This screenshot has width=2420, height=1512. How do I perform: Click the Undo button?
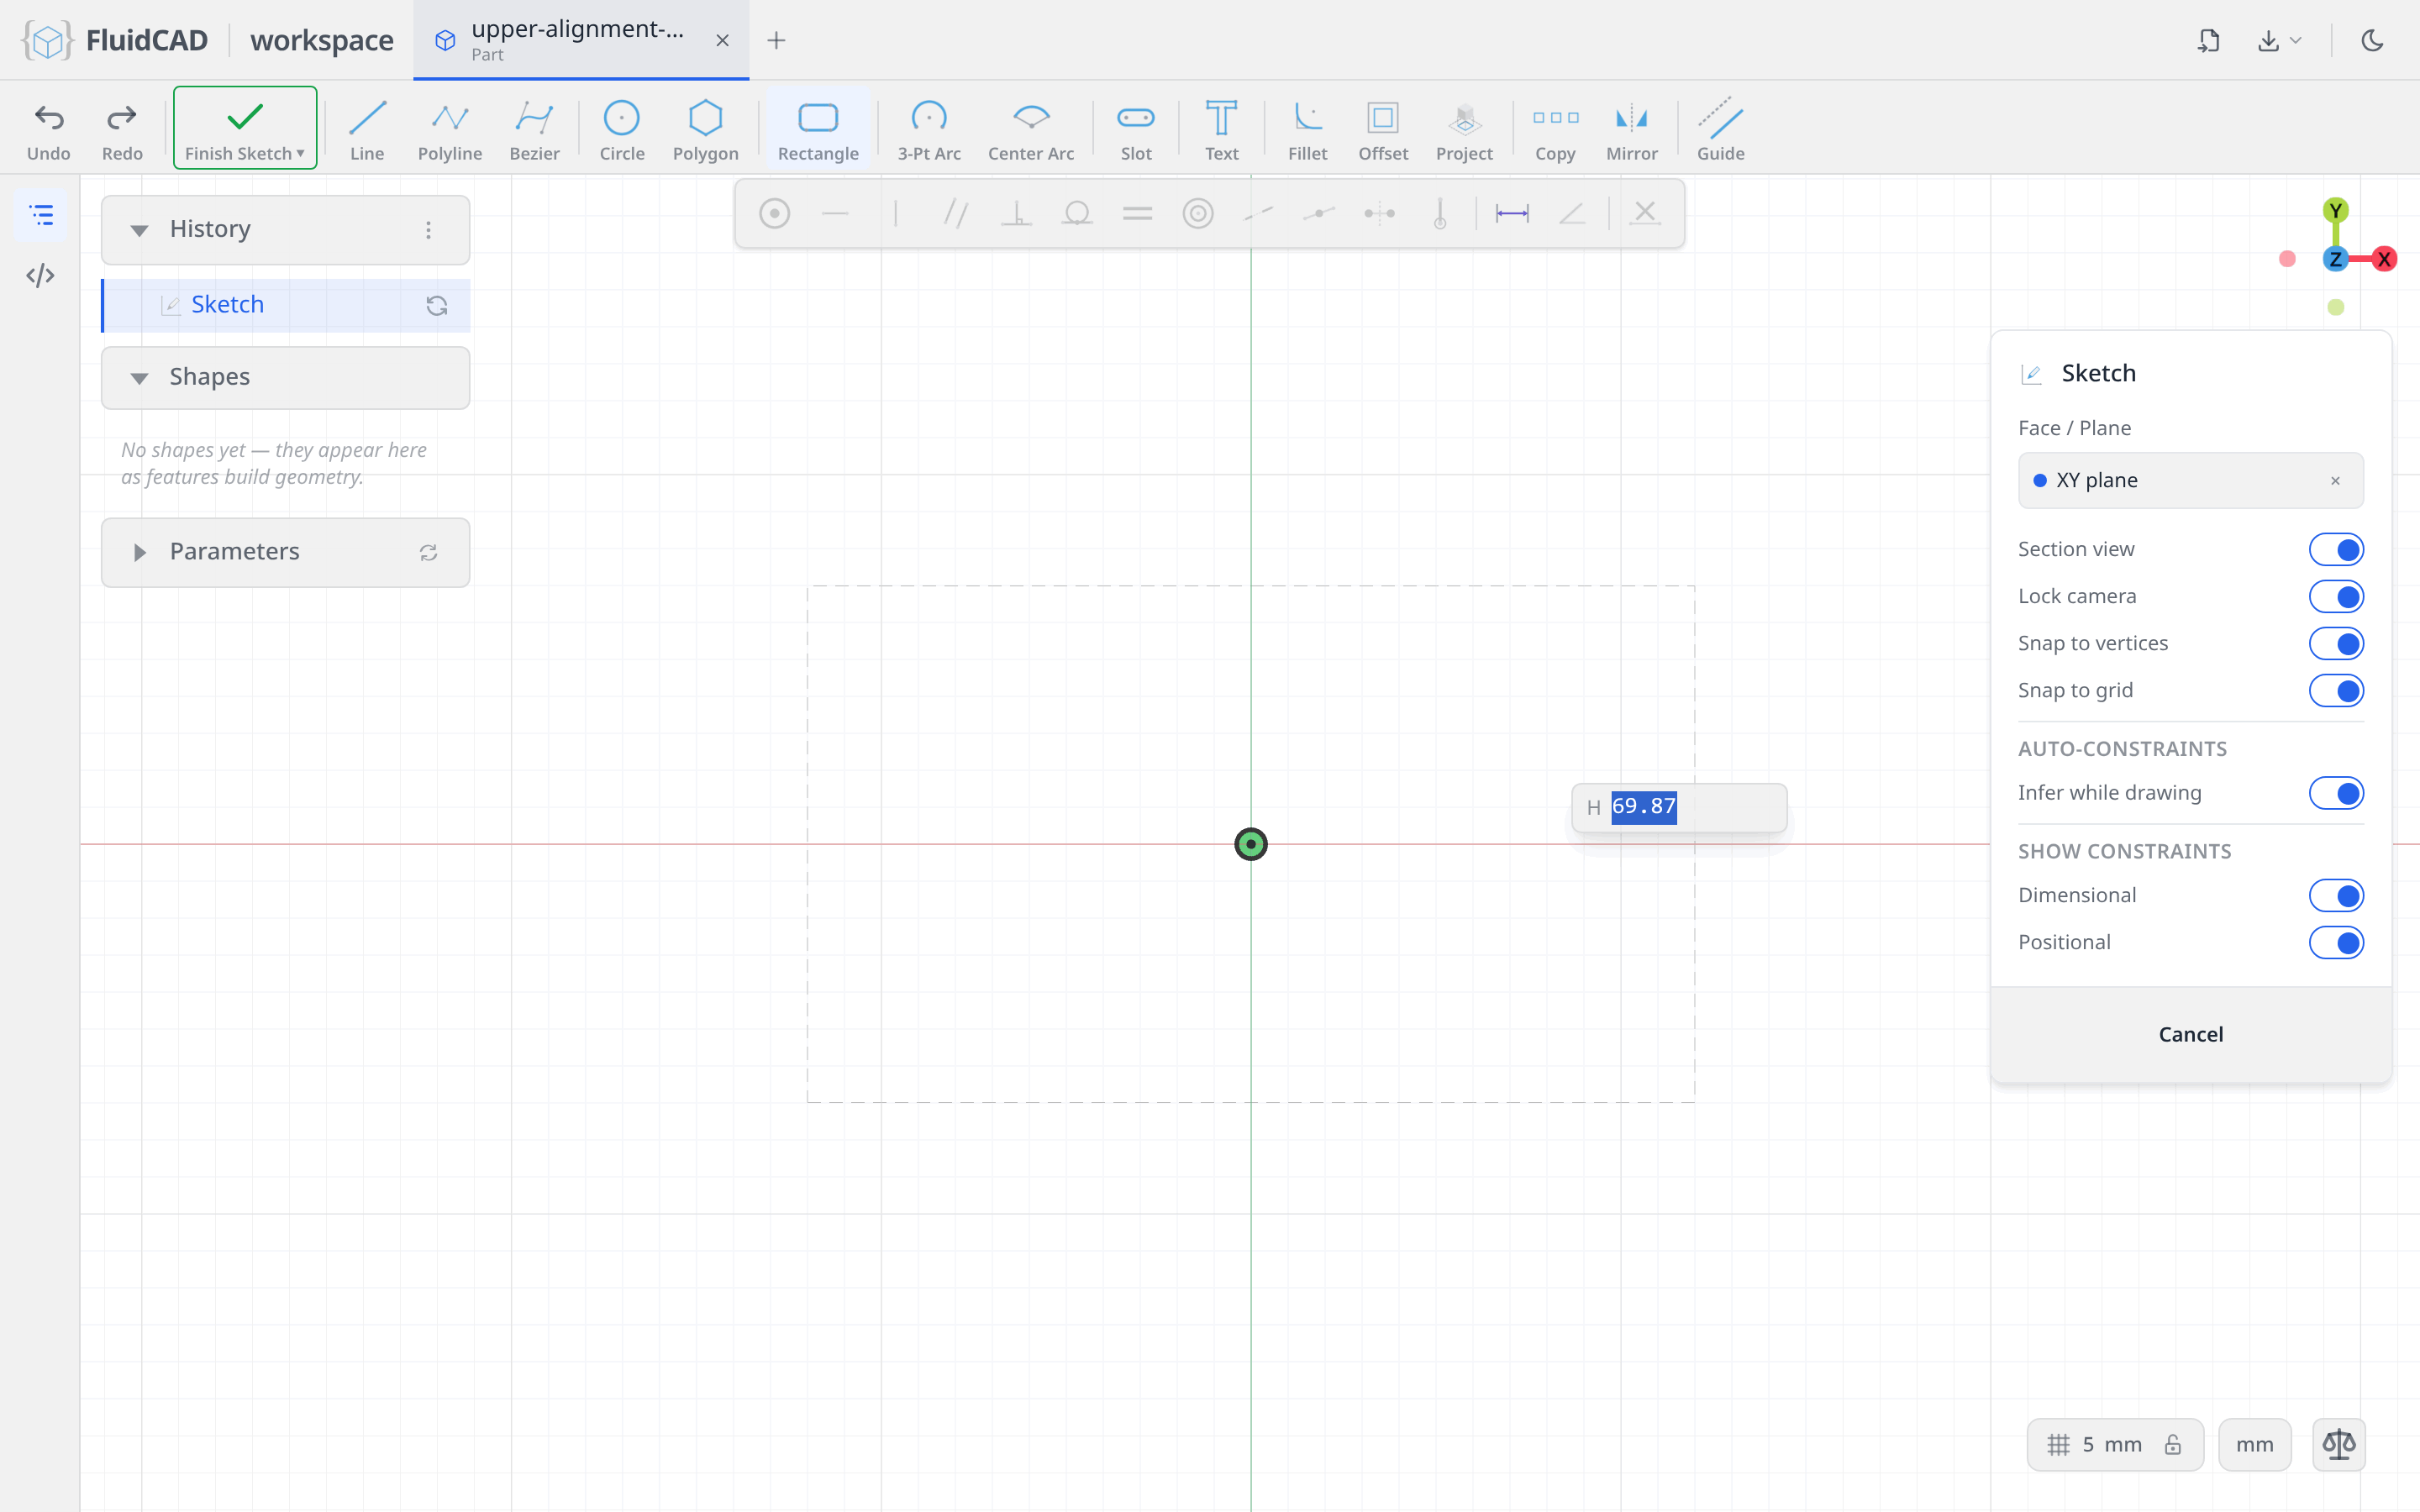pyautogui.click(x=48, y=129)
